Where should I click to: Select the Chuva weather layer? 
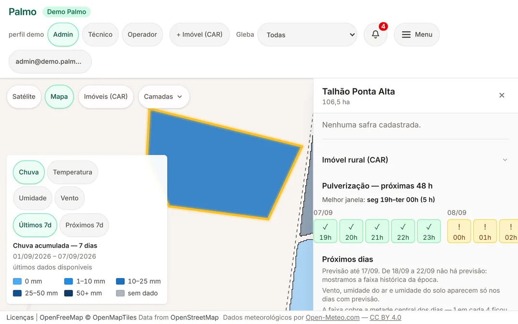pos(29,172)
